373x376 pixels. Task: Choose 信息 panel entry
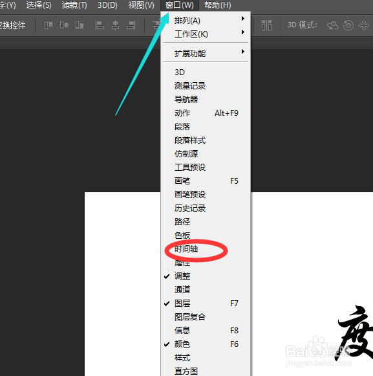click(206, 331)
